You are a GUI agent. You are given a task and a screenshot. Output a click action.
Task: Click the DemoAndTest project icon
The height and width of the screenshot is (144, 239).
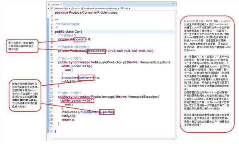coord(52,8)
